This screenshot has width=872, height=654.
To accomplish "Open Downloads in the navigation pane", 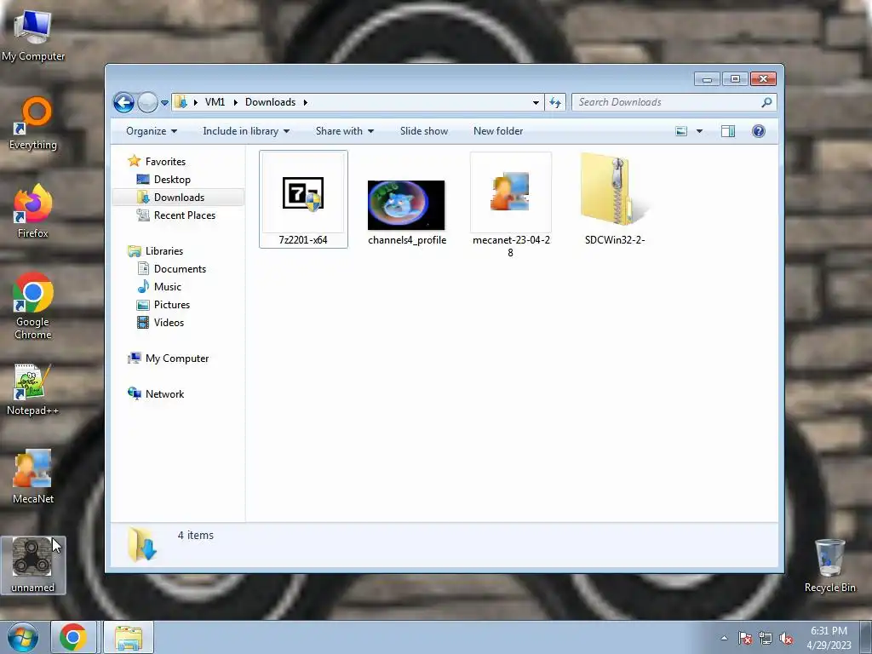I will coord(178,198).
